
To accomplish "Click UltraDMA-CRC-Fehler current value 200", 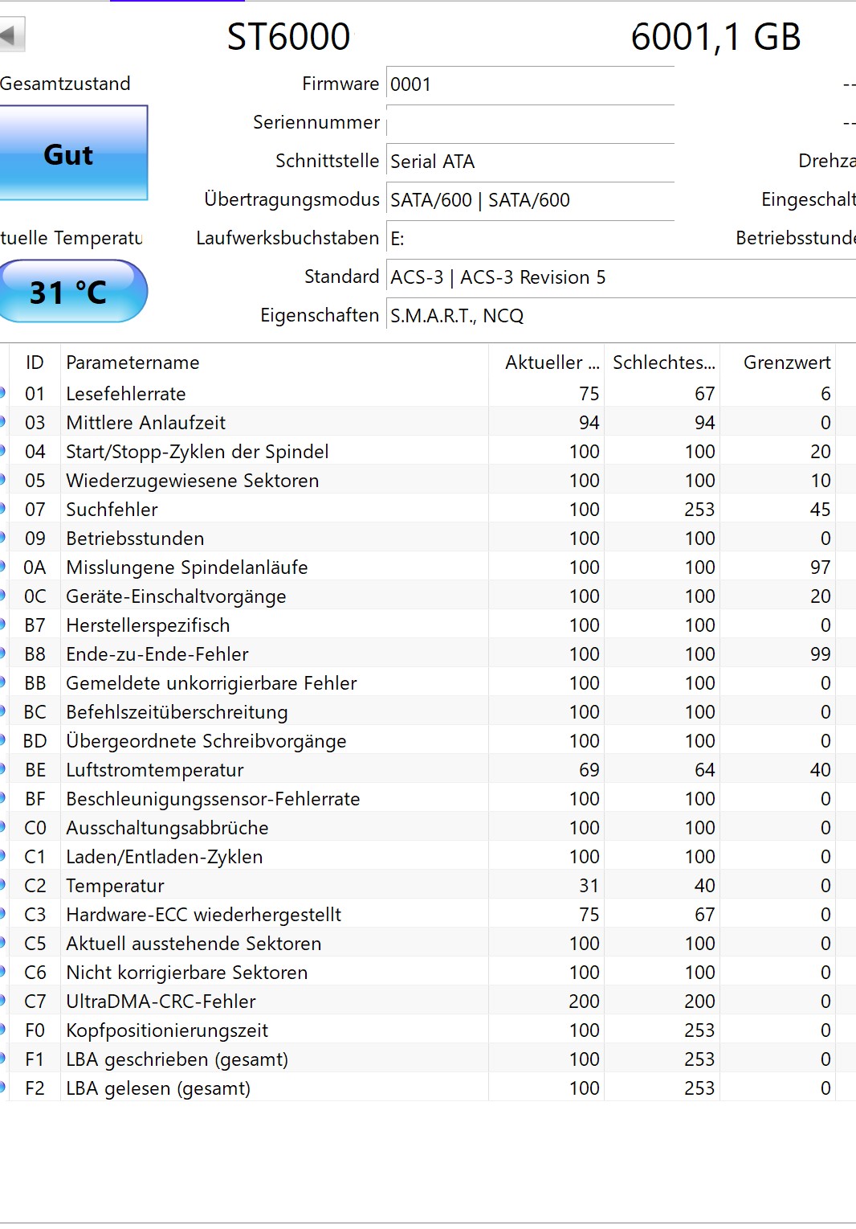I will (x=584, y=1002).
